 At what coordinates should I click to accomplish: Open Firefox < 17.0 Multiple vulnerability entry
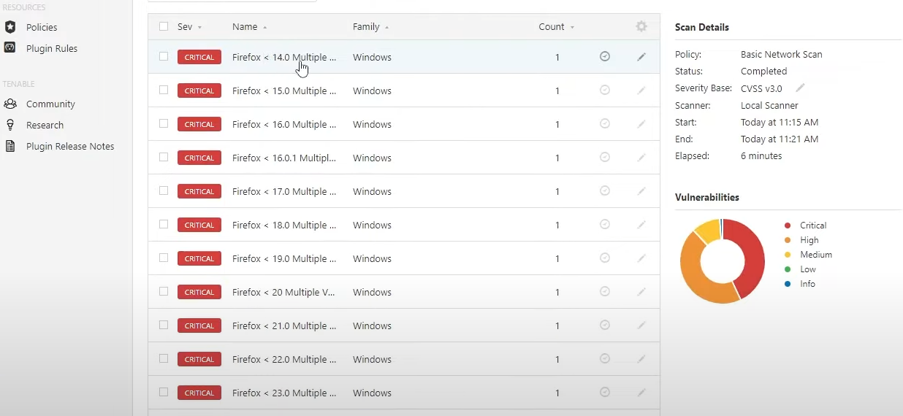coord(284,191)
